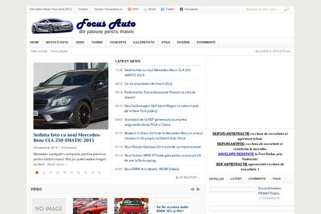321x214 pixels.
Task: Open Despre FocusAuto.ro link
Action: coord(108,9)
